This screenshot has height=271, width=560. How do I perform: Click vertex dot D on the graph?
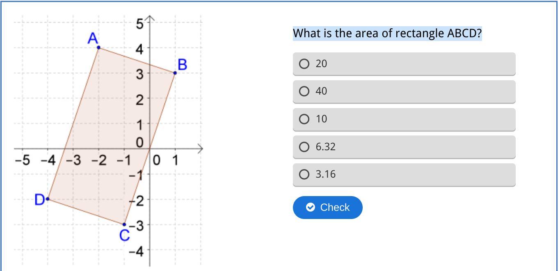pyautogui.click(x=48, y=199)
